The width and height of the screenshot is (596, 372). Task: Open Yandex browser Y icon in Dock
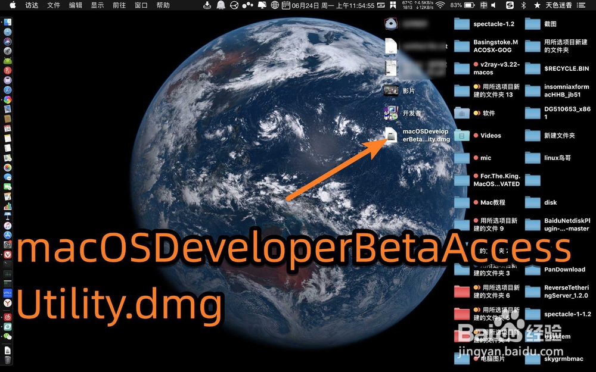pyautogui.click(x=7, y=303)
